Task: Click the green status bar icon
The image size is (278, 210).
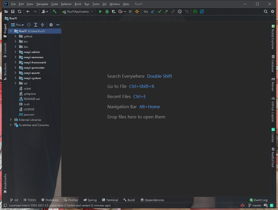Action: 272,205
